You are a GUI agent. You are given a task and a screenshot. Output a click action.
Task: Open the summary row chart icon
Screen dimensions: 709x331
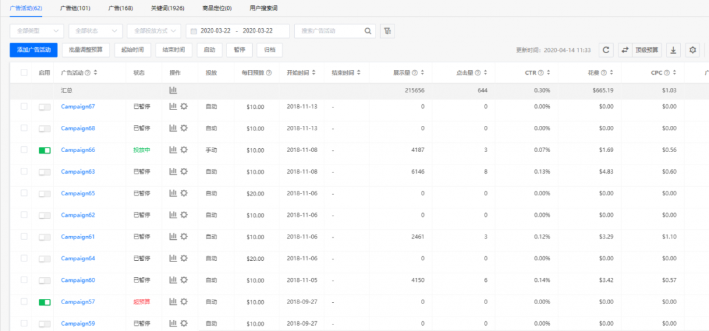point(173,90)
